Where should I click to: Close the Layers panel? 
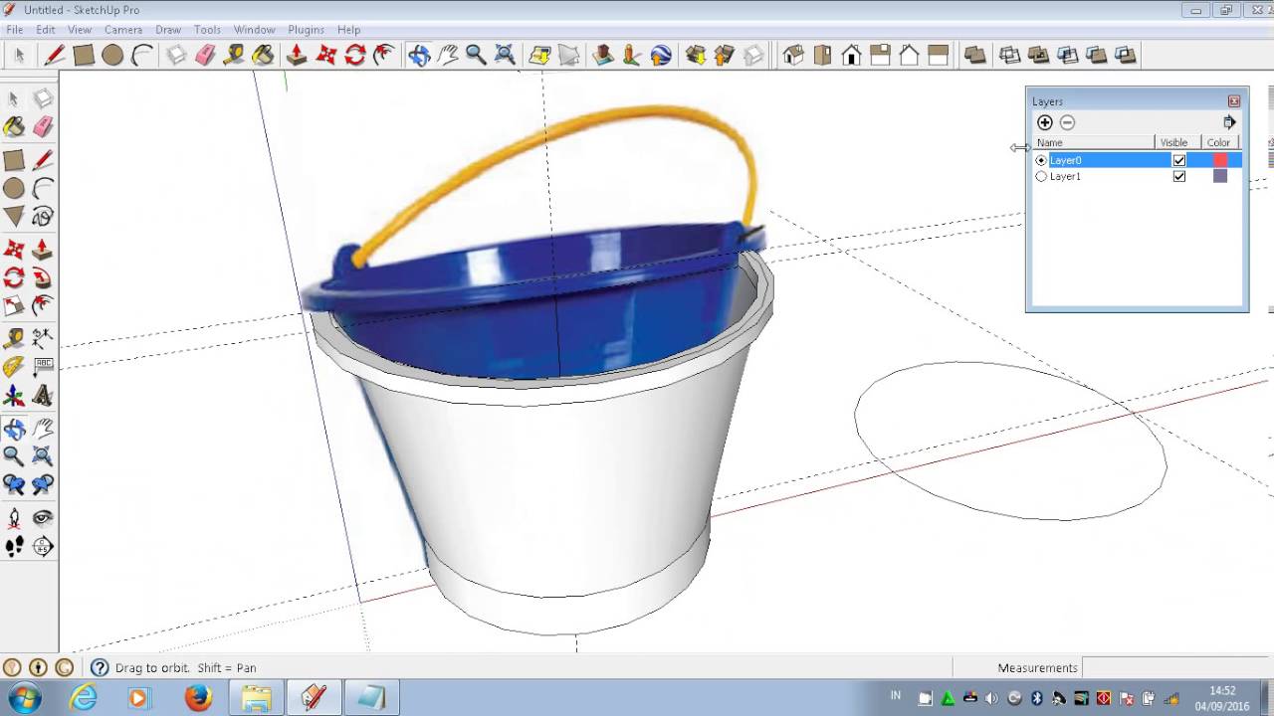click(x=1234, y=101)
